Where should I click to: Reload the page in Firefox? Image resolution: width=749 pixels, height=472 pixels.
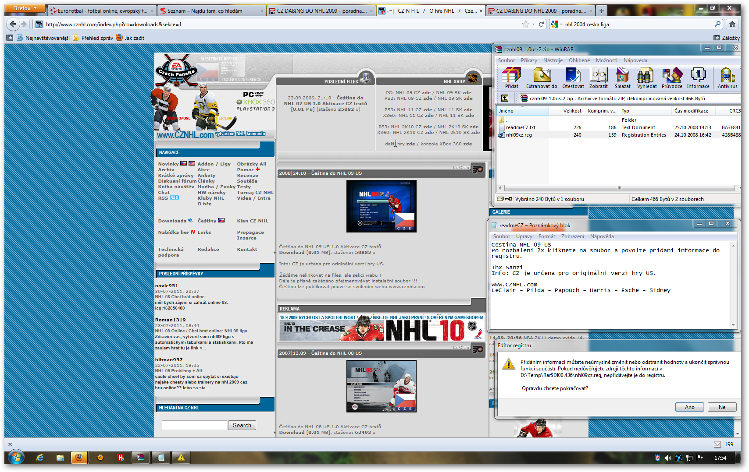542,25
